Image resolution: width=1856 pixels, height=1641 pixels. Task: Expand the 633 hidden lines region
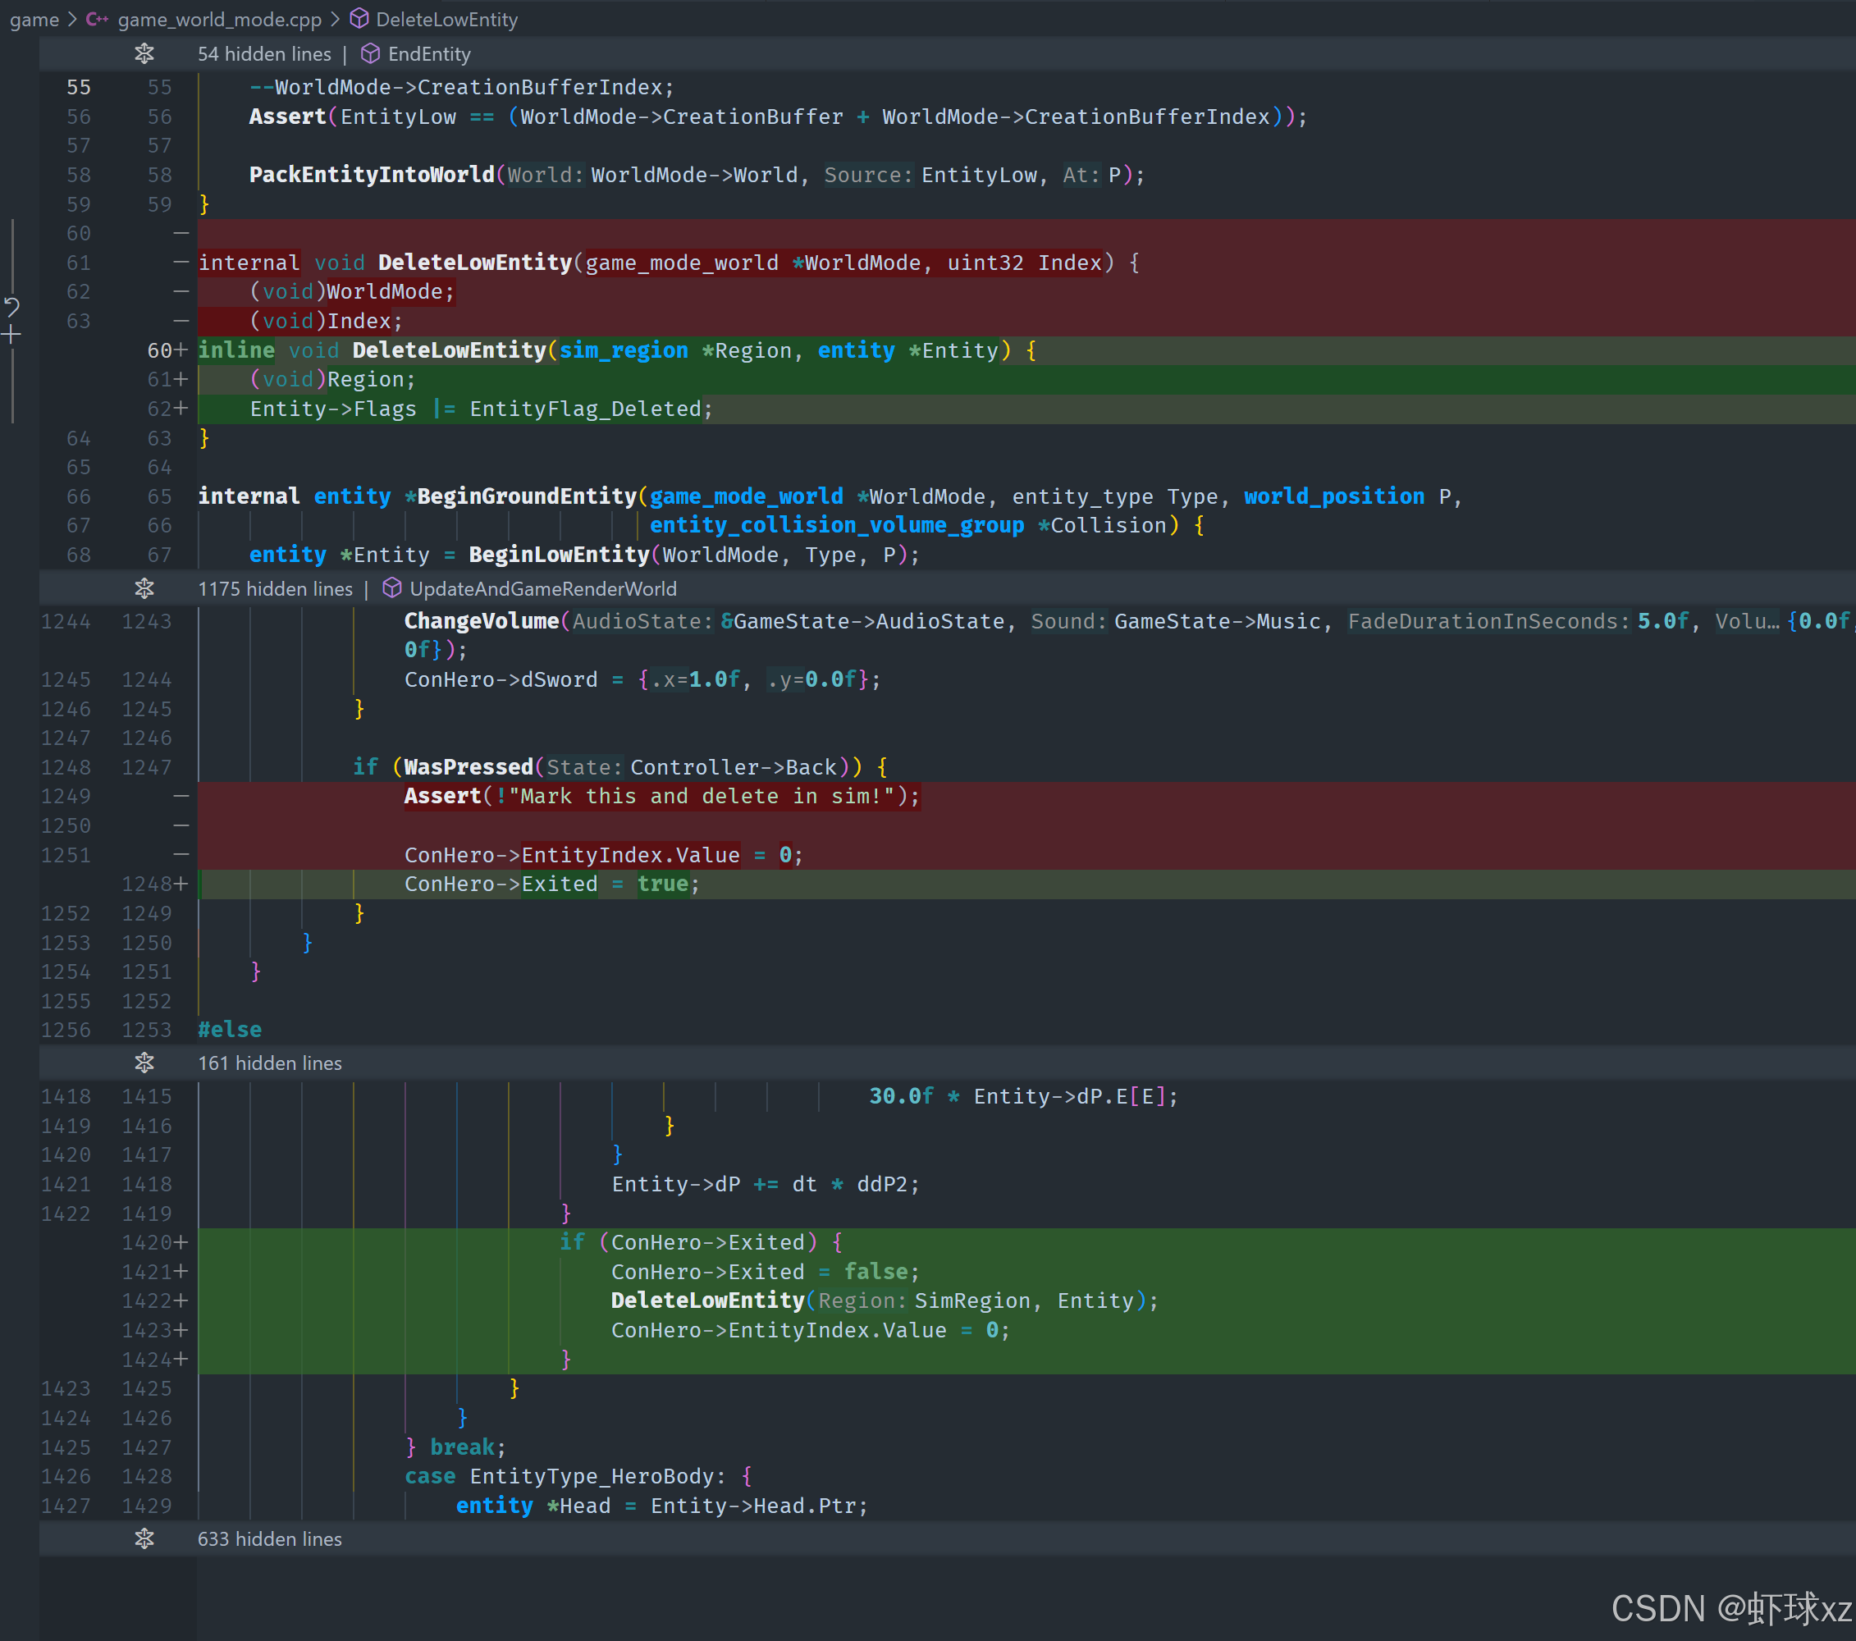tap(144, 1538)
